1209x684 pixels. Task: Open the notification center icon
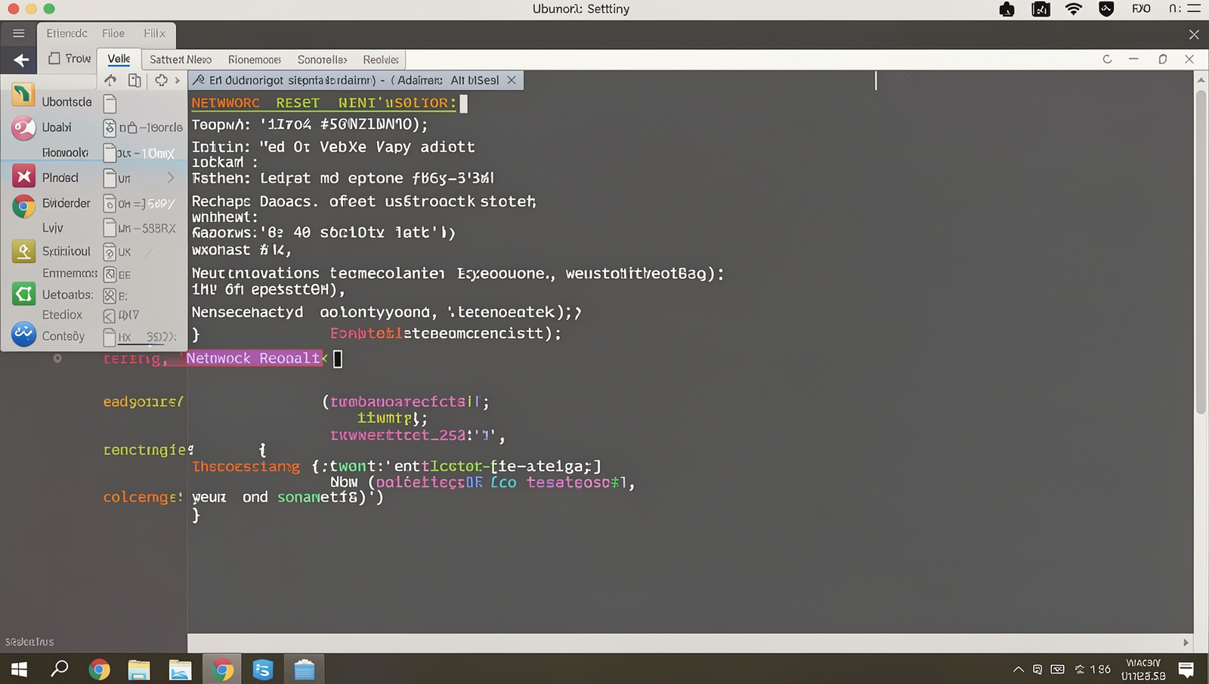1186,669
